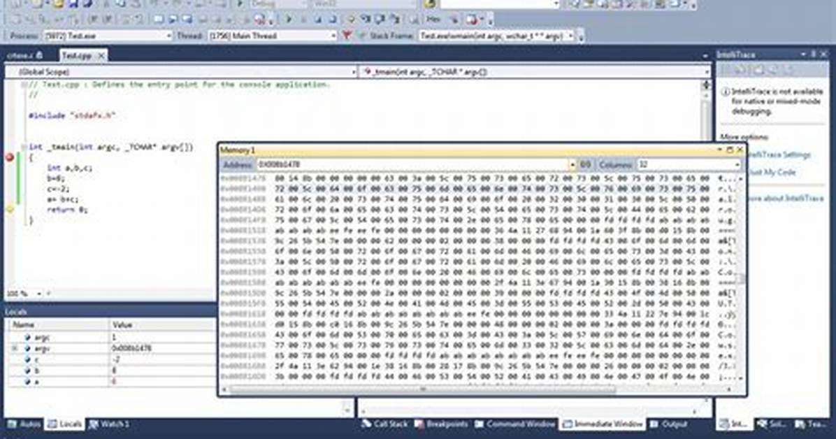Click the Value column header in Locals
The width and height of the screenshot is (836, 439).
[163, 324]
